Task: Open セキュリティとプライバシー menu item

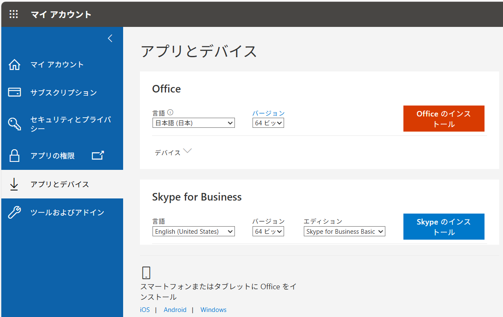Action: (62, 124)
